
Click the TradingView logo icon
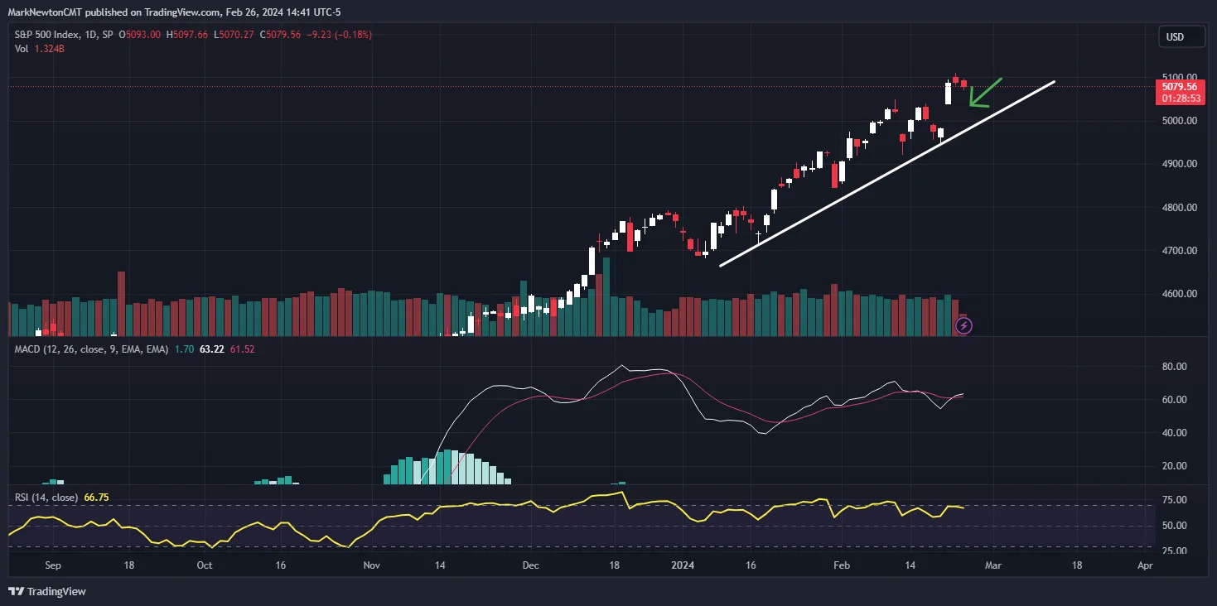click(16, 591)
